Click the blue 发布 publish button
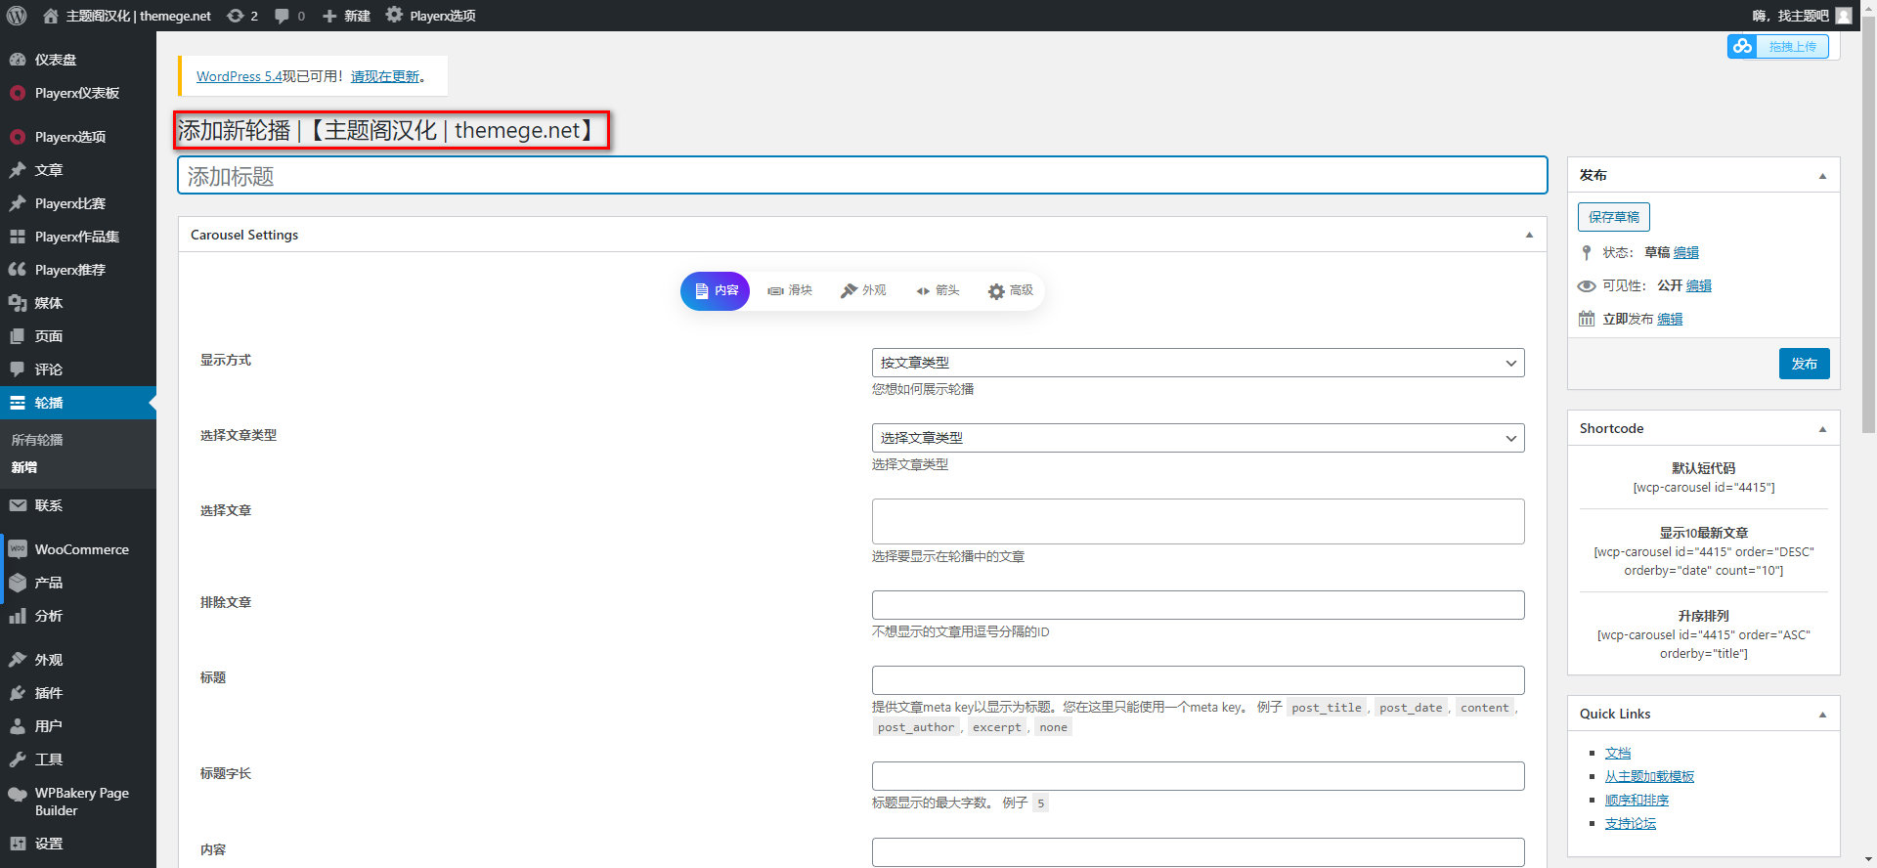This screenshot has height=868, width=1877. coord(1804,364)
